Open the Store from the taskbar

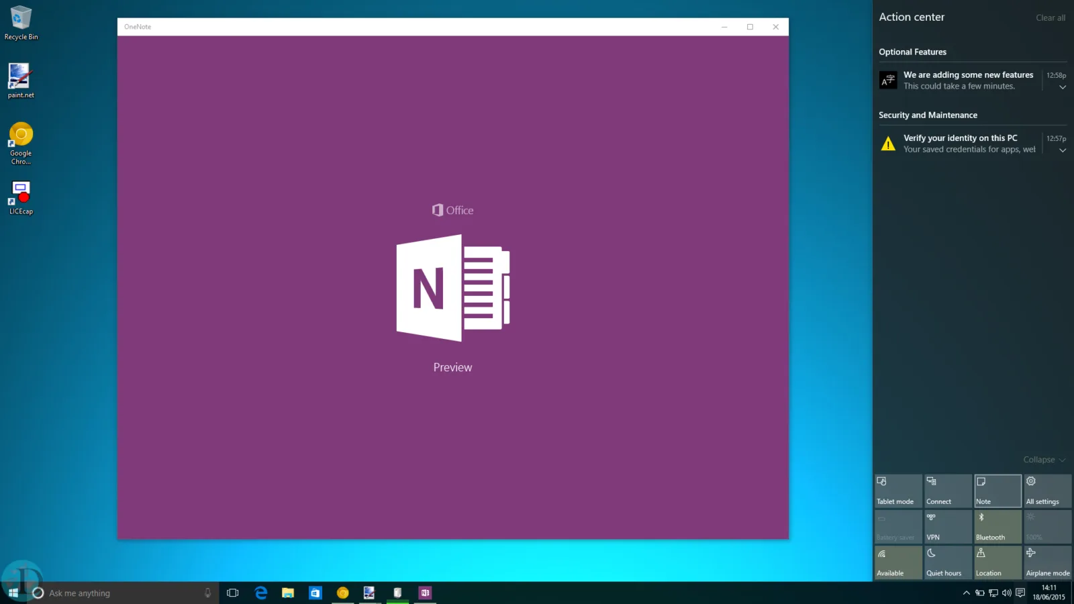pos(315,593)
